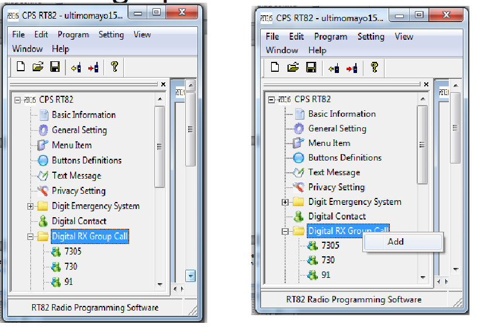This screenshot has width=478, height=331.
Task: Select Text Message in right tree
Action: tap(334, 172)
